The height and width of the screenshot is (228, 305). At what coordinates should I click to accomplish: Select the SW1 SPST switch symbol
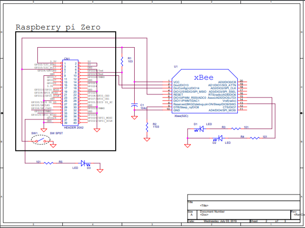click(41, 140)
